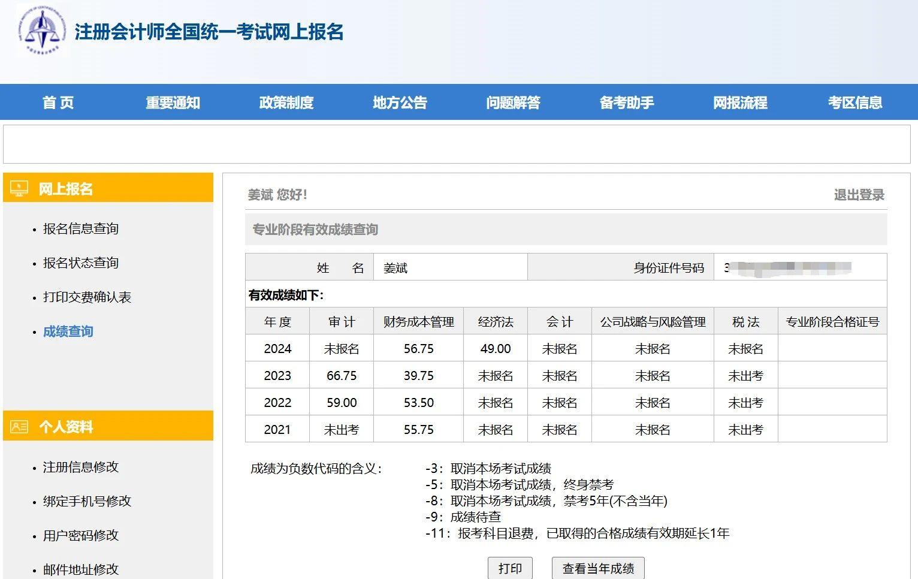Select 打印交费确认表 in the sidebar
This screenshot has width=918, height=579.
87,297
